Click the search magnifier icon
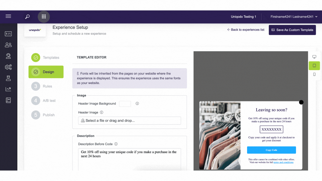This screenshot has width=322, height=181. (x=27, y=17)
